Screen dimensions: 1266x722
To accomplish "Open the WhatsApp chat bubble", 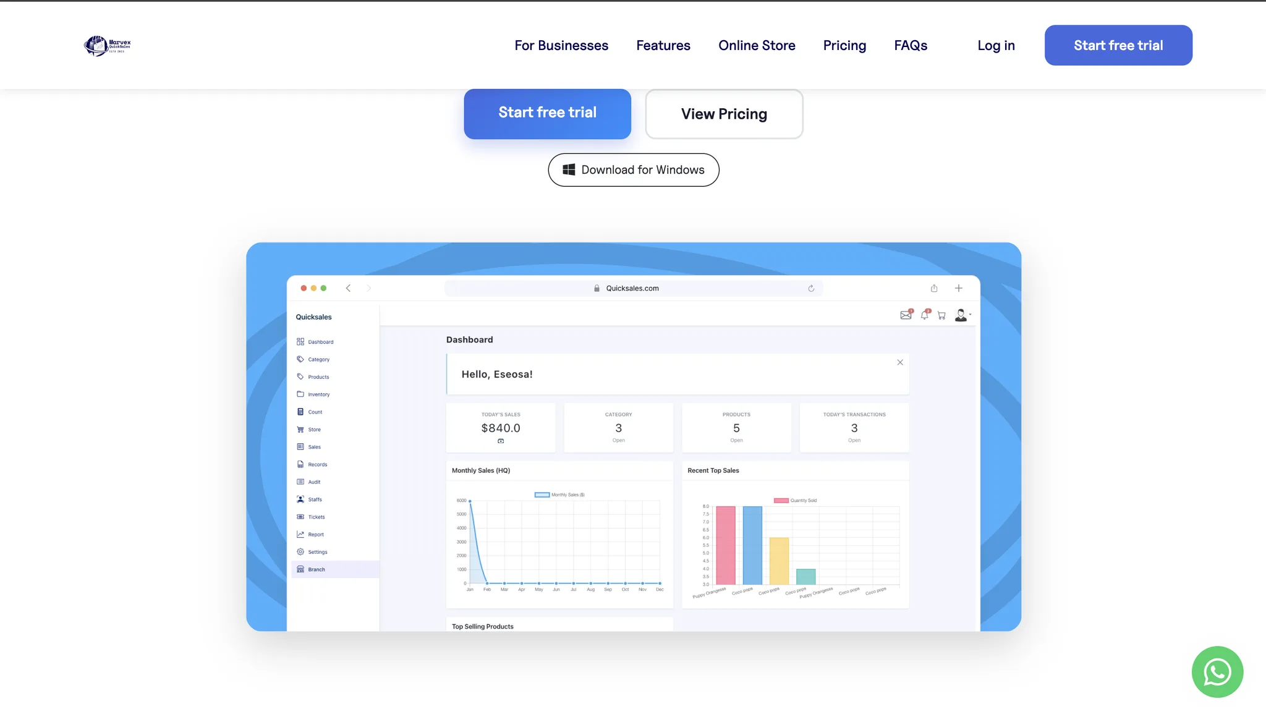I will tap(1217, 672).
